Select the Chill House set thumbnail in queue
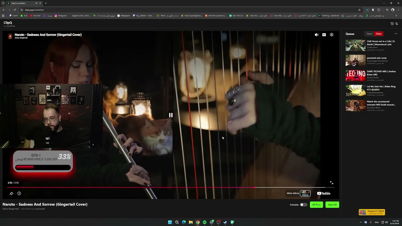The height and width of the screenshot is (226, 402). 356,46
